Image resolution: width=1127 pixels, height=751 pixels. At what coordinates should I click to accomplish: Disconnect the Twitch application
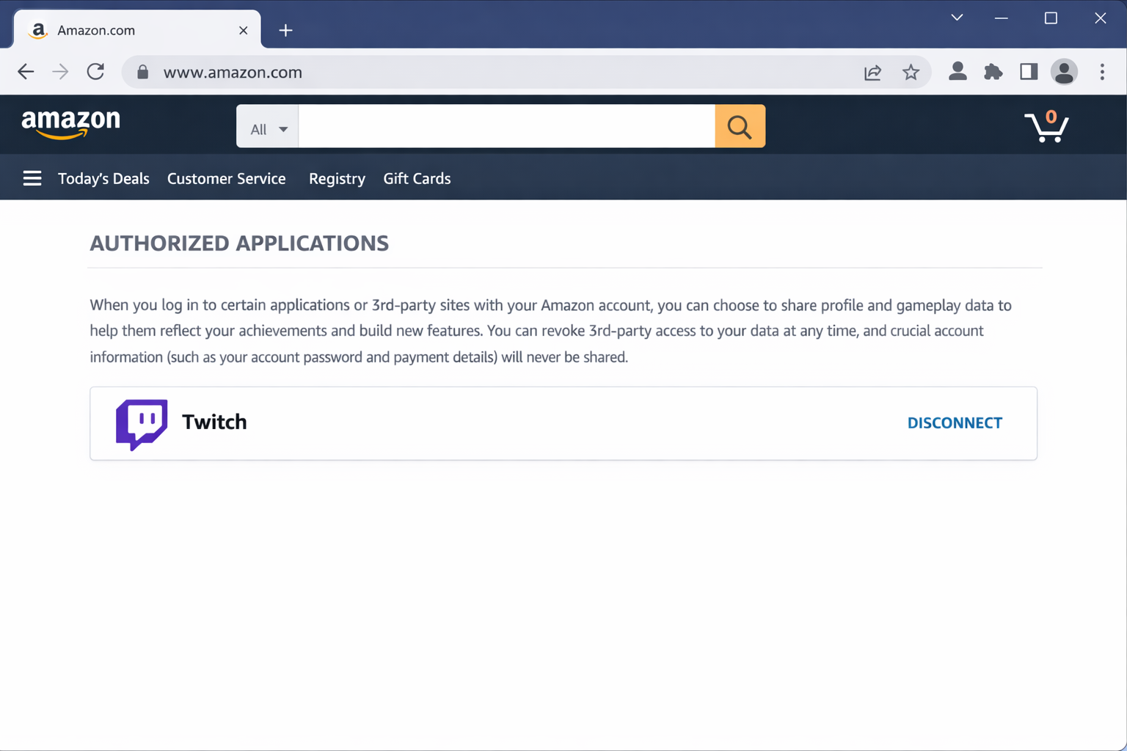click(x=954, y=422)
